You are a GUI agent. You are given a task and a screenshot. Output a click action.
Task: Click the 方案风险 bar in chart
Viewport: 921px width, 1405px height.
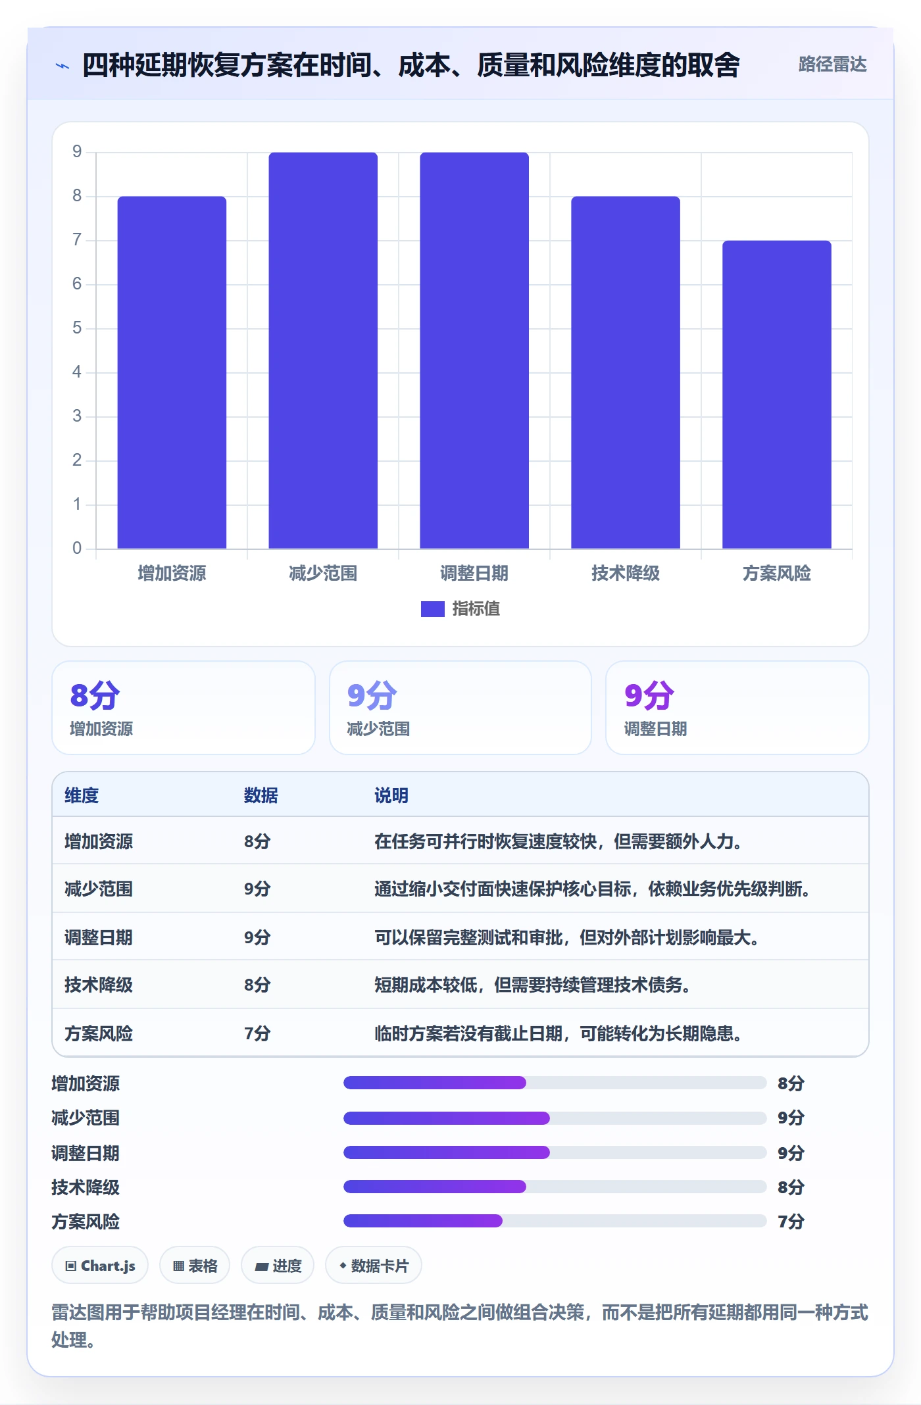[x=777, y=395]
